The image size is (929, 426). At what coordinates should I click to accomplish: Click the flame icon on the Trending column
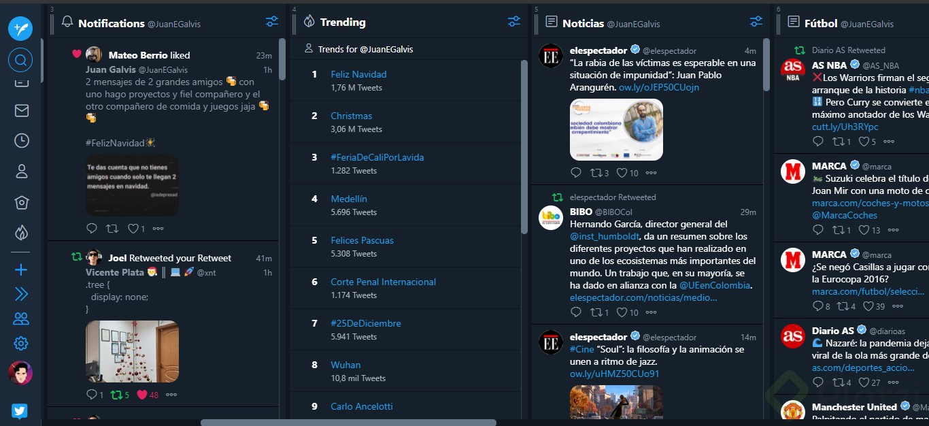pyautogui.click(x=309, y=22)
